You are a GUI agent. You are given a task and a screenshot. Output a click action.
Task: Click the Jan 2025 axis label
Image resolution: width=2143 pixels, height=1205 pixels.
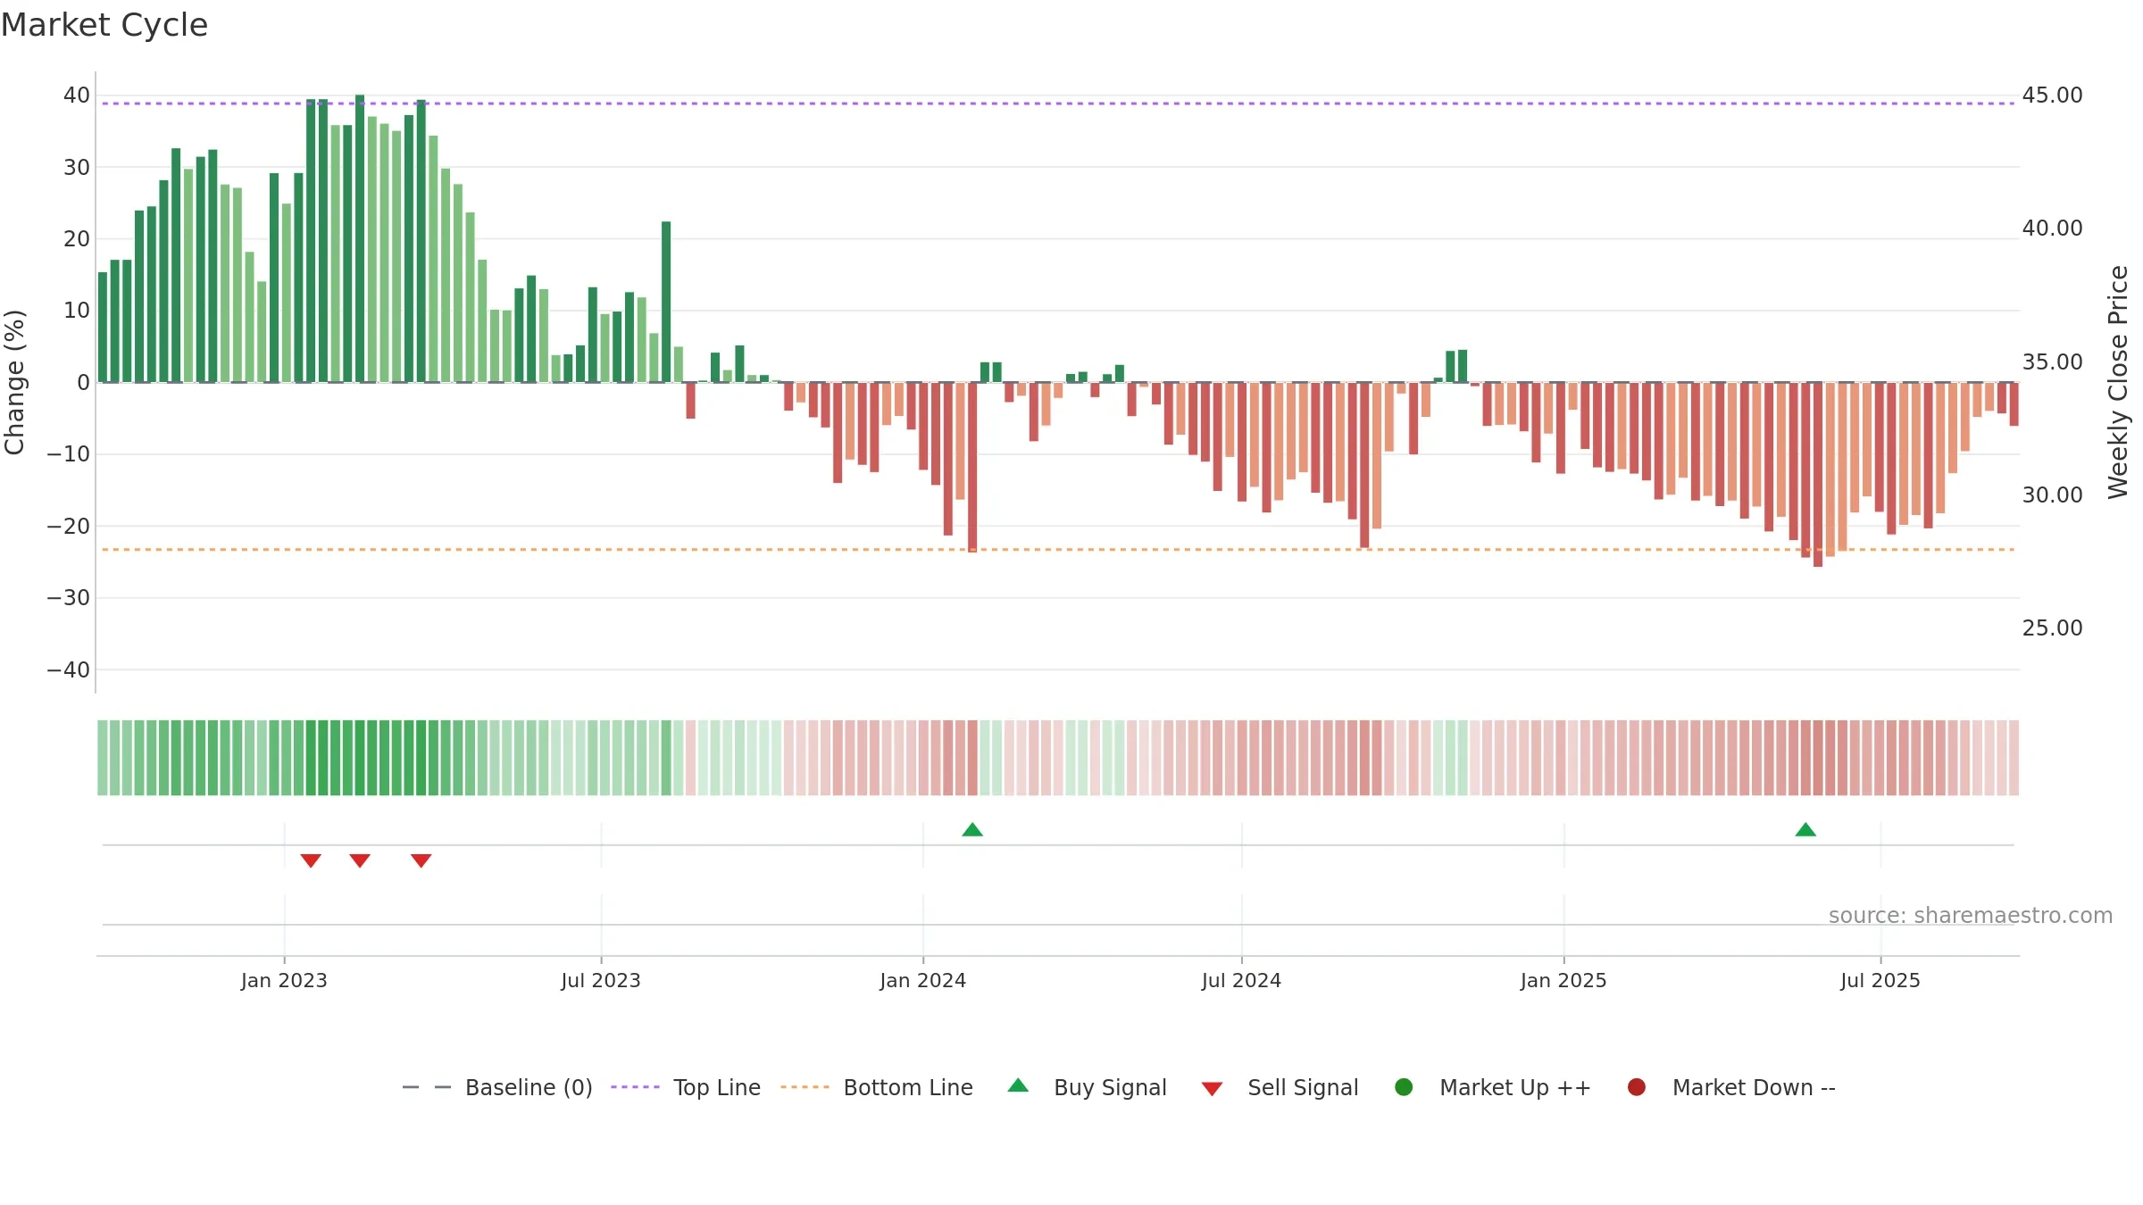tap(1563, 981)
